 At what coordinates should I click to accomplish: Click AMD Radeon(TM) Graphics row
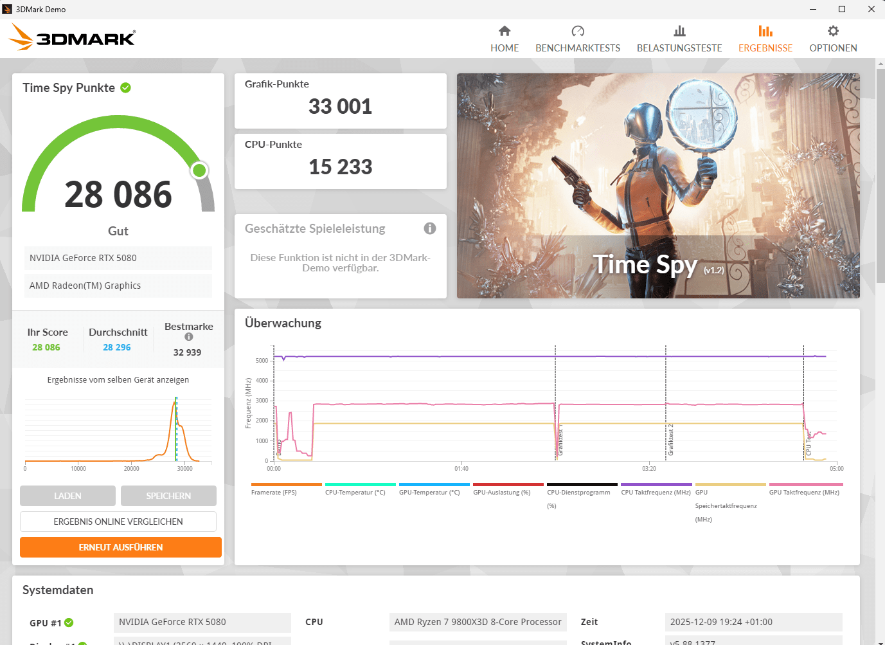(118, 286)
